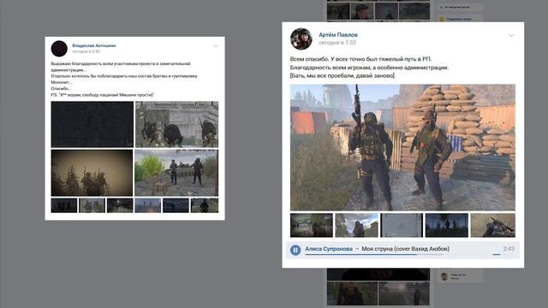Open fifth small thumbnail in Владислав Антошкин's bottom row

(176, 205)
